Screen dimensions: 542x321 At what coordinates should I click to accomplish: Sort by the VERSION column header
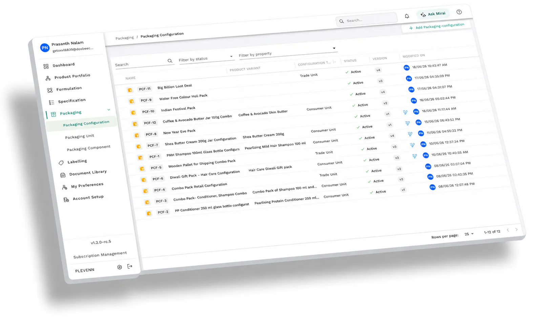coord(379,59)
